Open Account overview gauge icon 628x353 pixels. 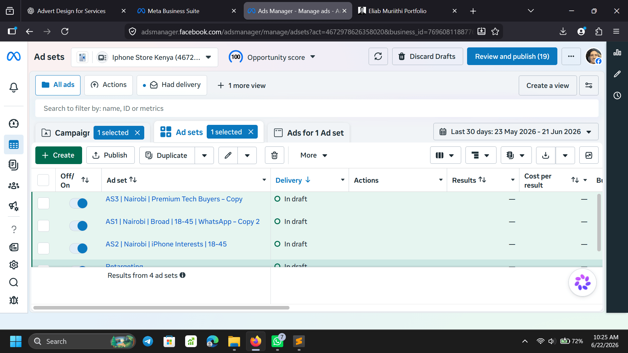(x=14, y=124)
